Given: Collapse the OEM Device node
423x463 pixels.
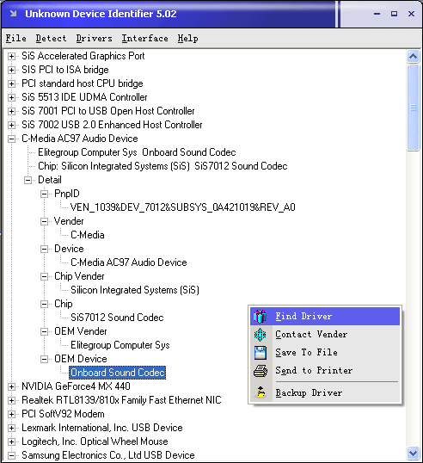Looking at the screenshot, I should (44, 359).
